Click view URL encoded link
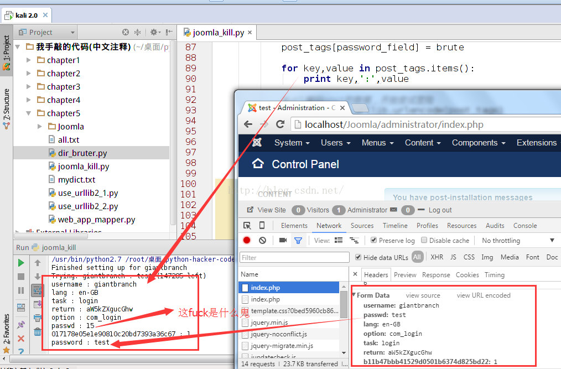 tap(484, 295)
